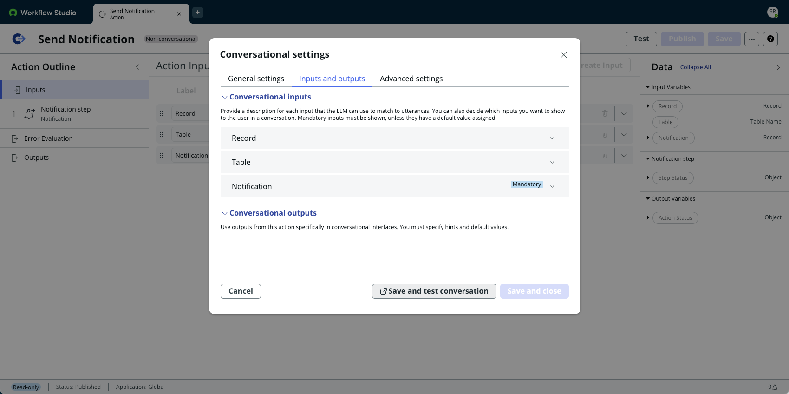Switch to General settings tab
Viewport: 789px width, 394px height.
click(x=256, y=79)
